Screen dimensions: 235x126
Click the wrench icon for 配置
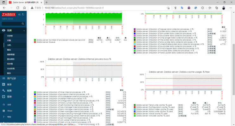[3, 91]
